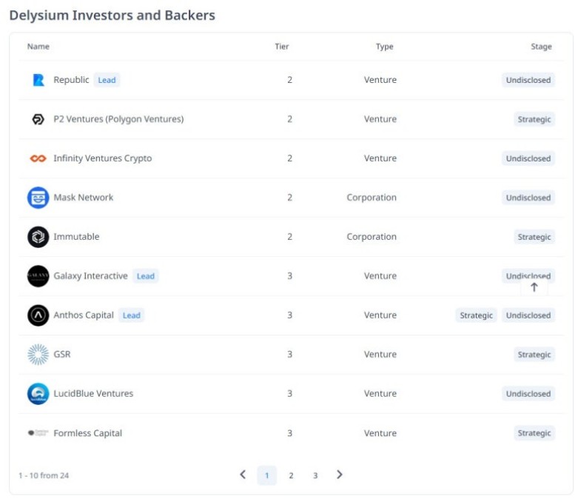578x502 pixels.
Task: Click the Stage column header
Action: (x=541, y=47)
